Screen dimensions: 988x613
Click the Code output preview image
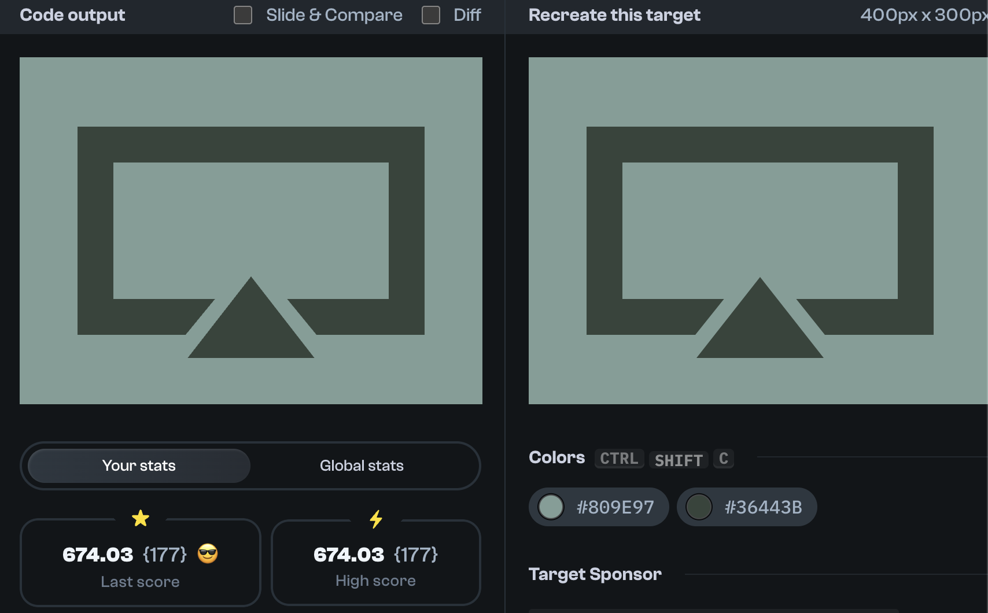point(251,231)
